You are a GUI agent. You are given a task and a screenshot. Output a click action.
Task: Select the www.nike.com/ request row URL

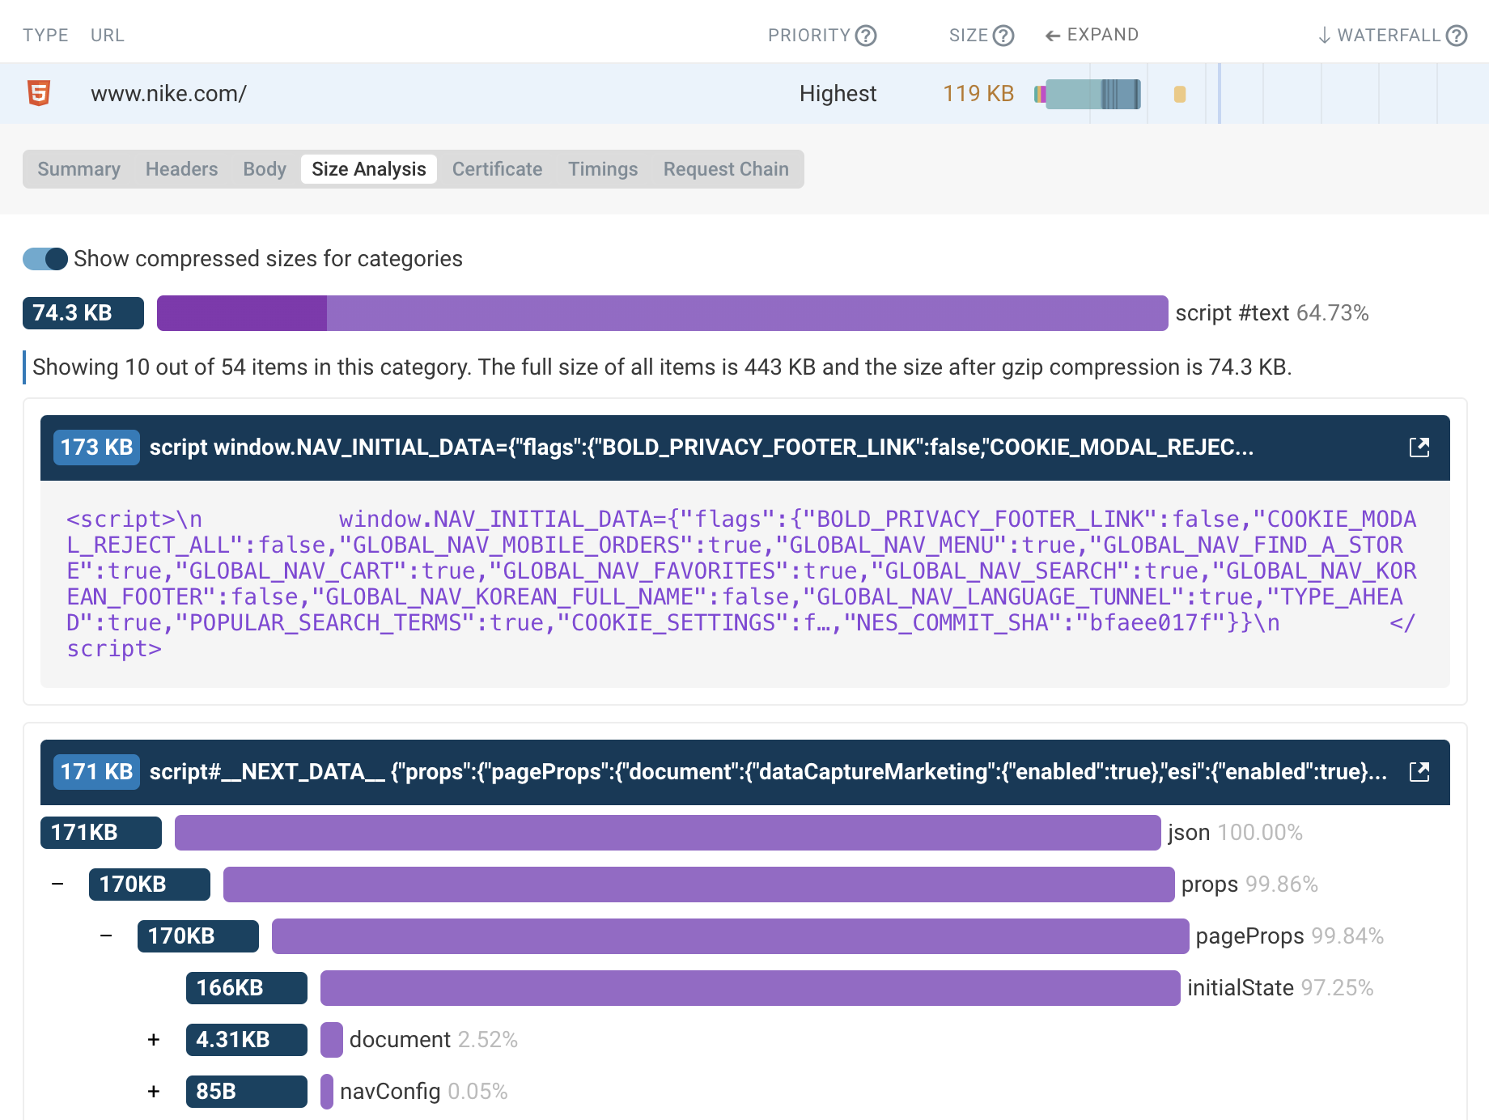click(x=168, y=94)
